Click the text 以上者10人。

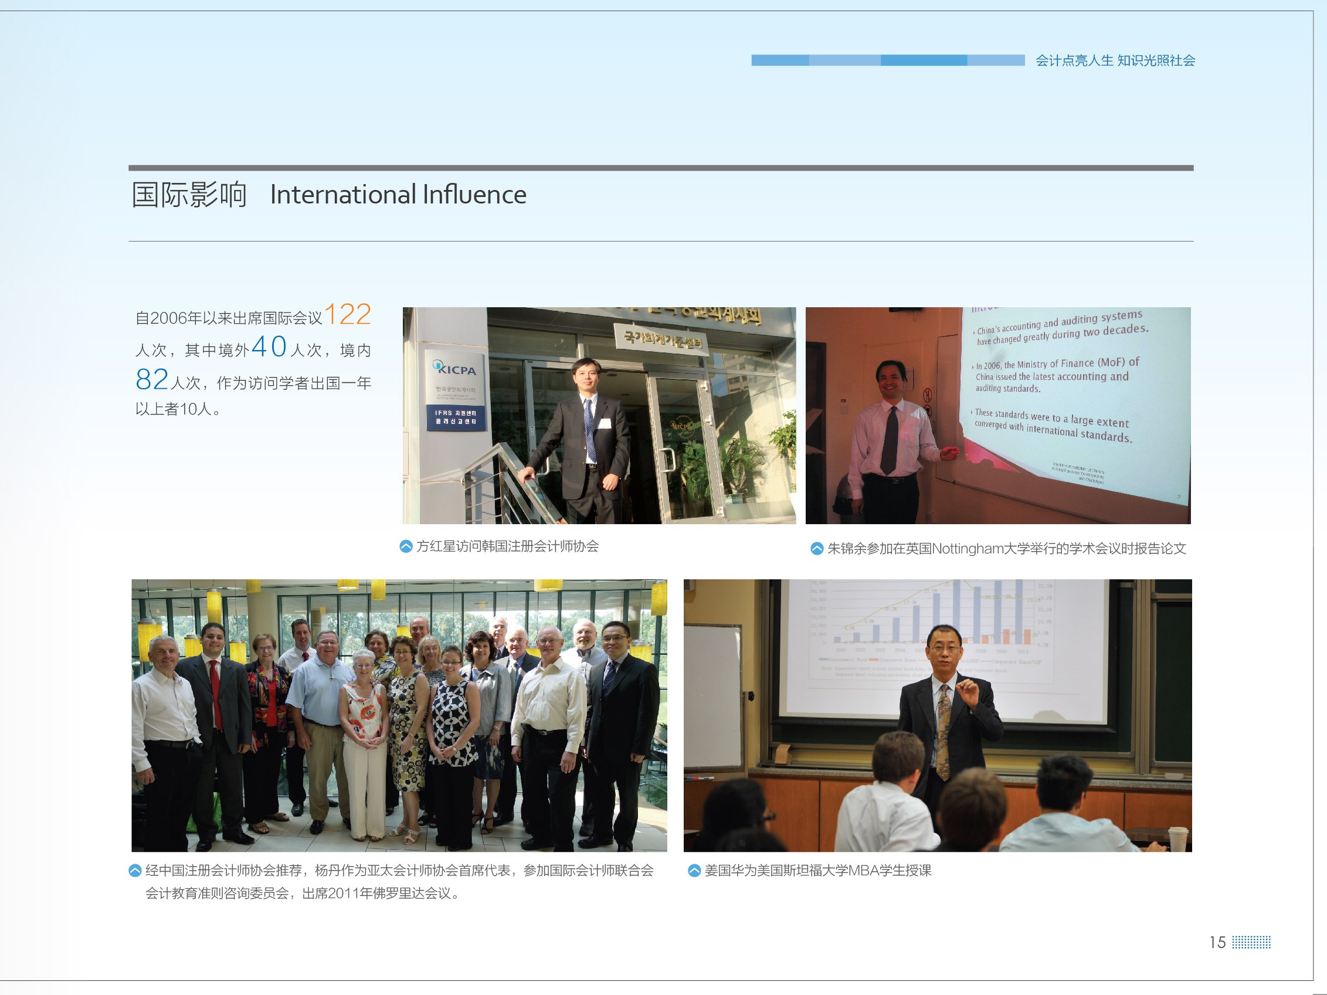click(x=178, y=409)
